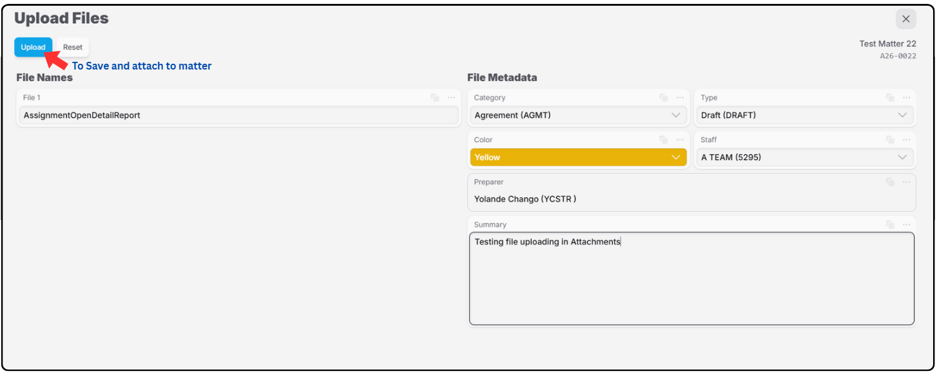This screenshot has height=376, width=937.
Task: Click copy icon for Preparer field
Action: point(890,182)
